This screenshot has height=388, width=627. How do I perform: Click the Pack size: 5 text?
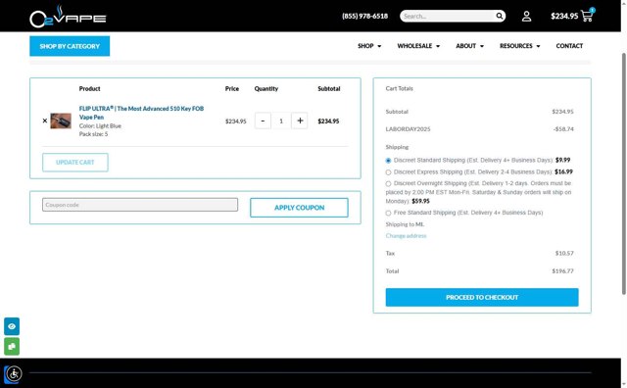[93, 134]
